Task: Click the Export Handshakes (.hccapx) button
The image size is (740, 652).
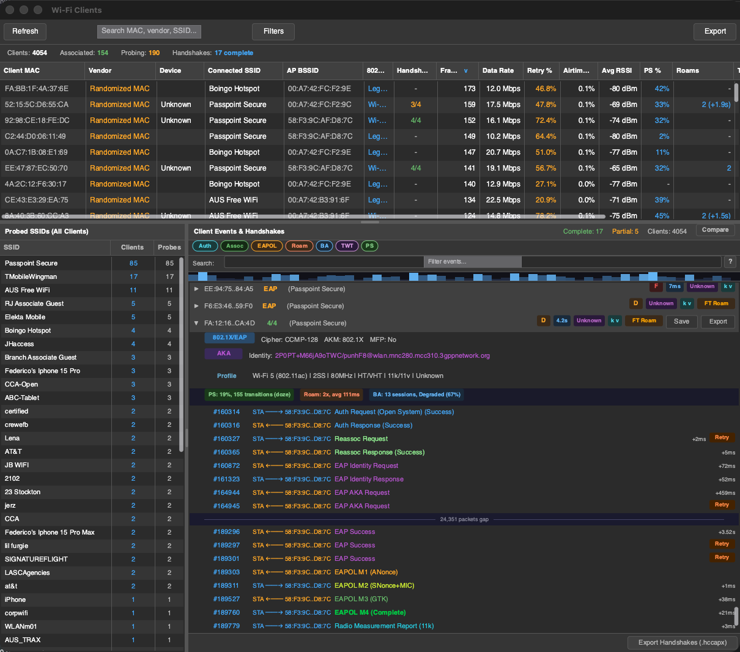Action: (x=682, y=642)
